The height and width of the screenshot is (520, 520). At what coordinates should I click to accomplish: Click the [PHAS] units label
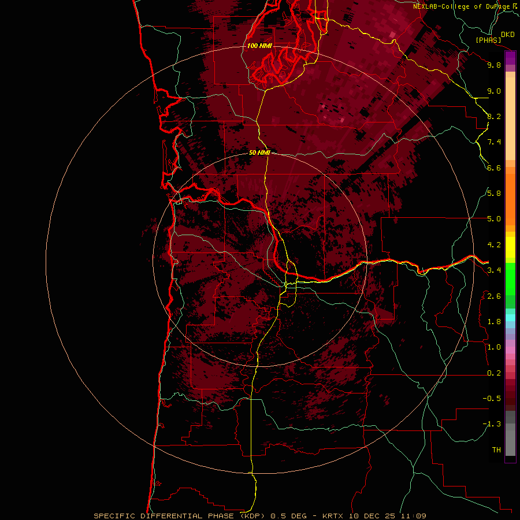488,40
